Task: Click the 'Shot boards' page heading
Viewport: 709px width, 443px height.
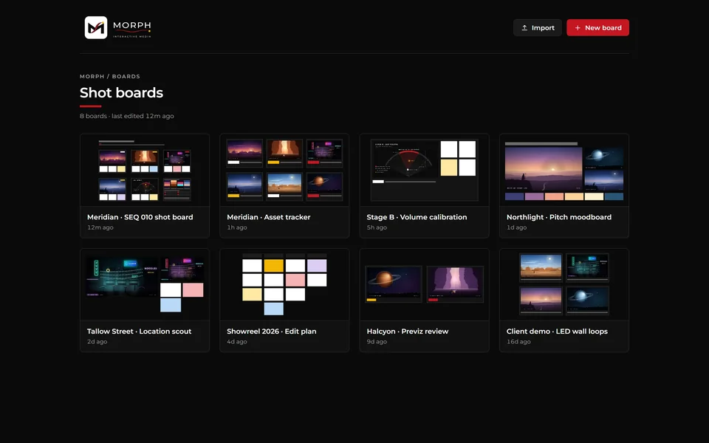Action: coord(121,93)
